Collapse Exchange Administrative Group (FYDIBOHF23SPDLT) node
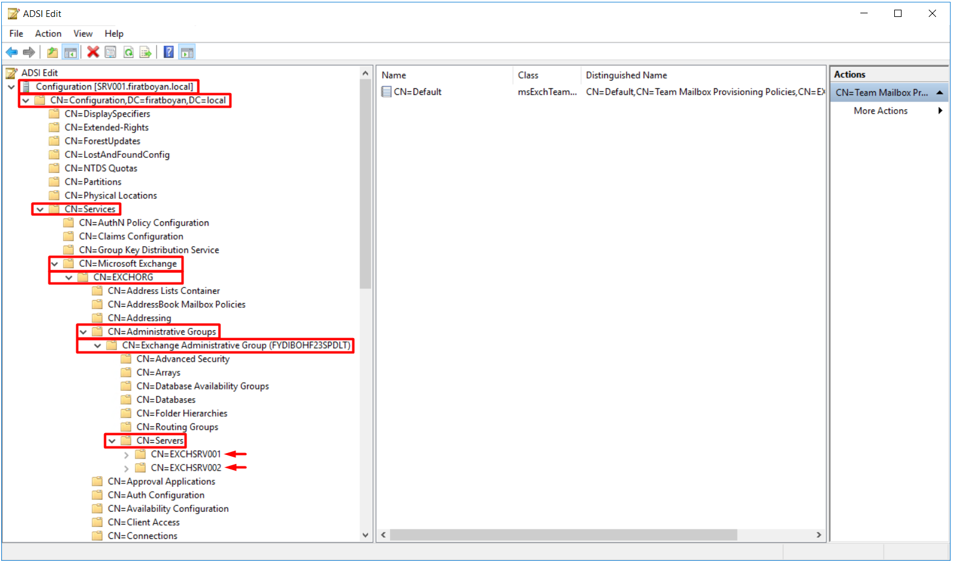Viewport: 953px width, 562px height. click(x=97, y=345)
